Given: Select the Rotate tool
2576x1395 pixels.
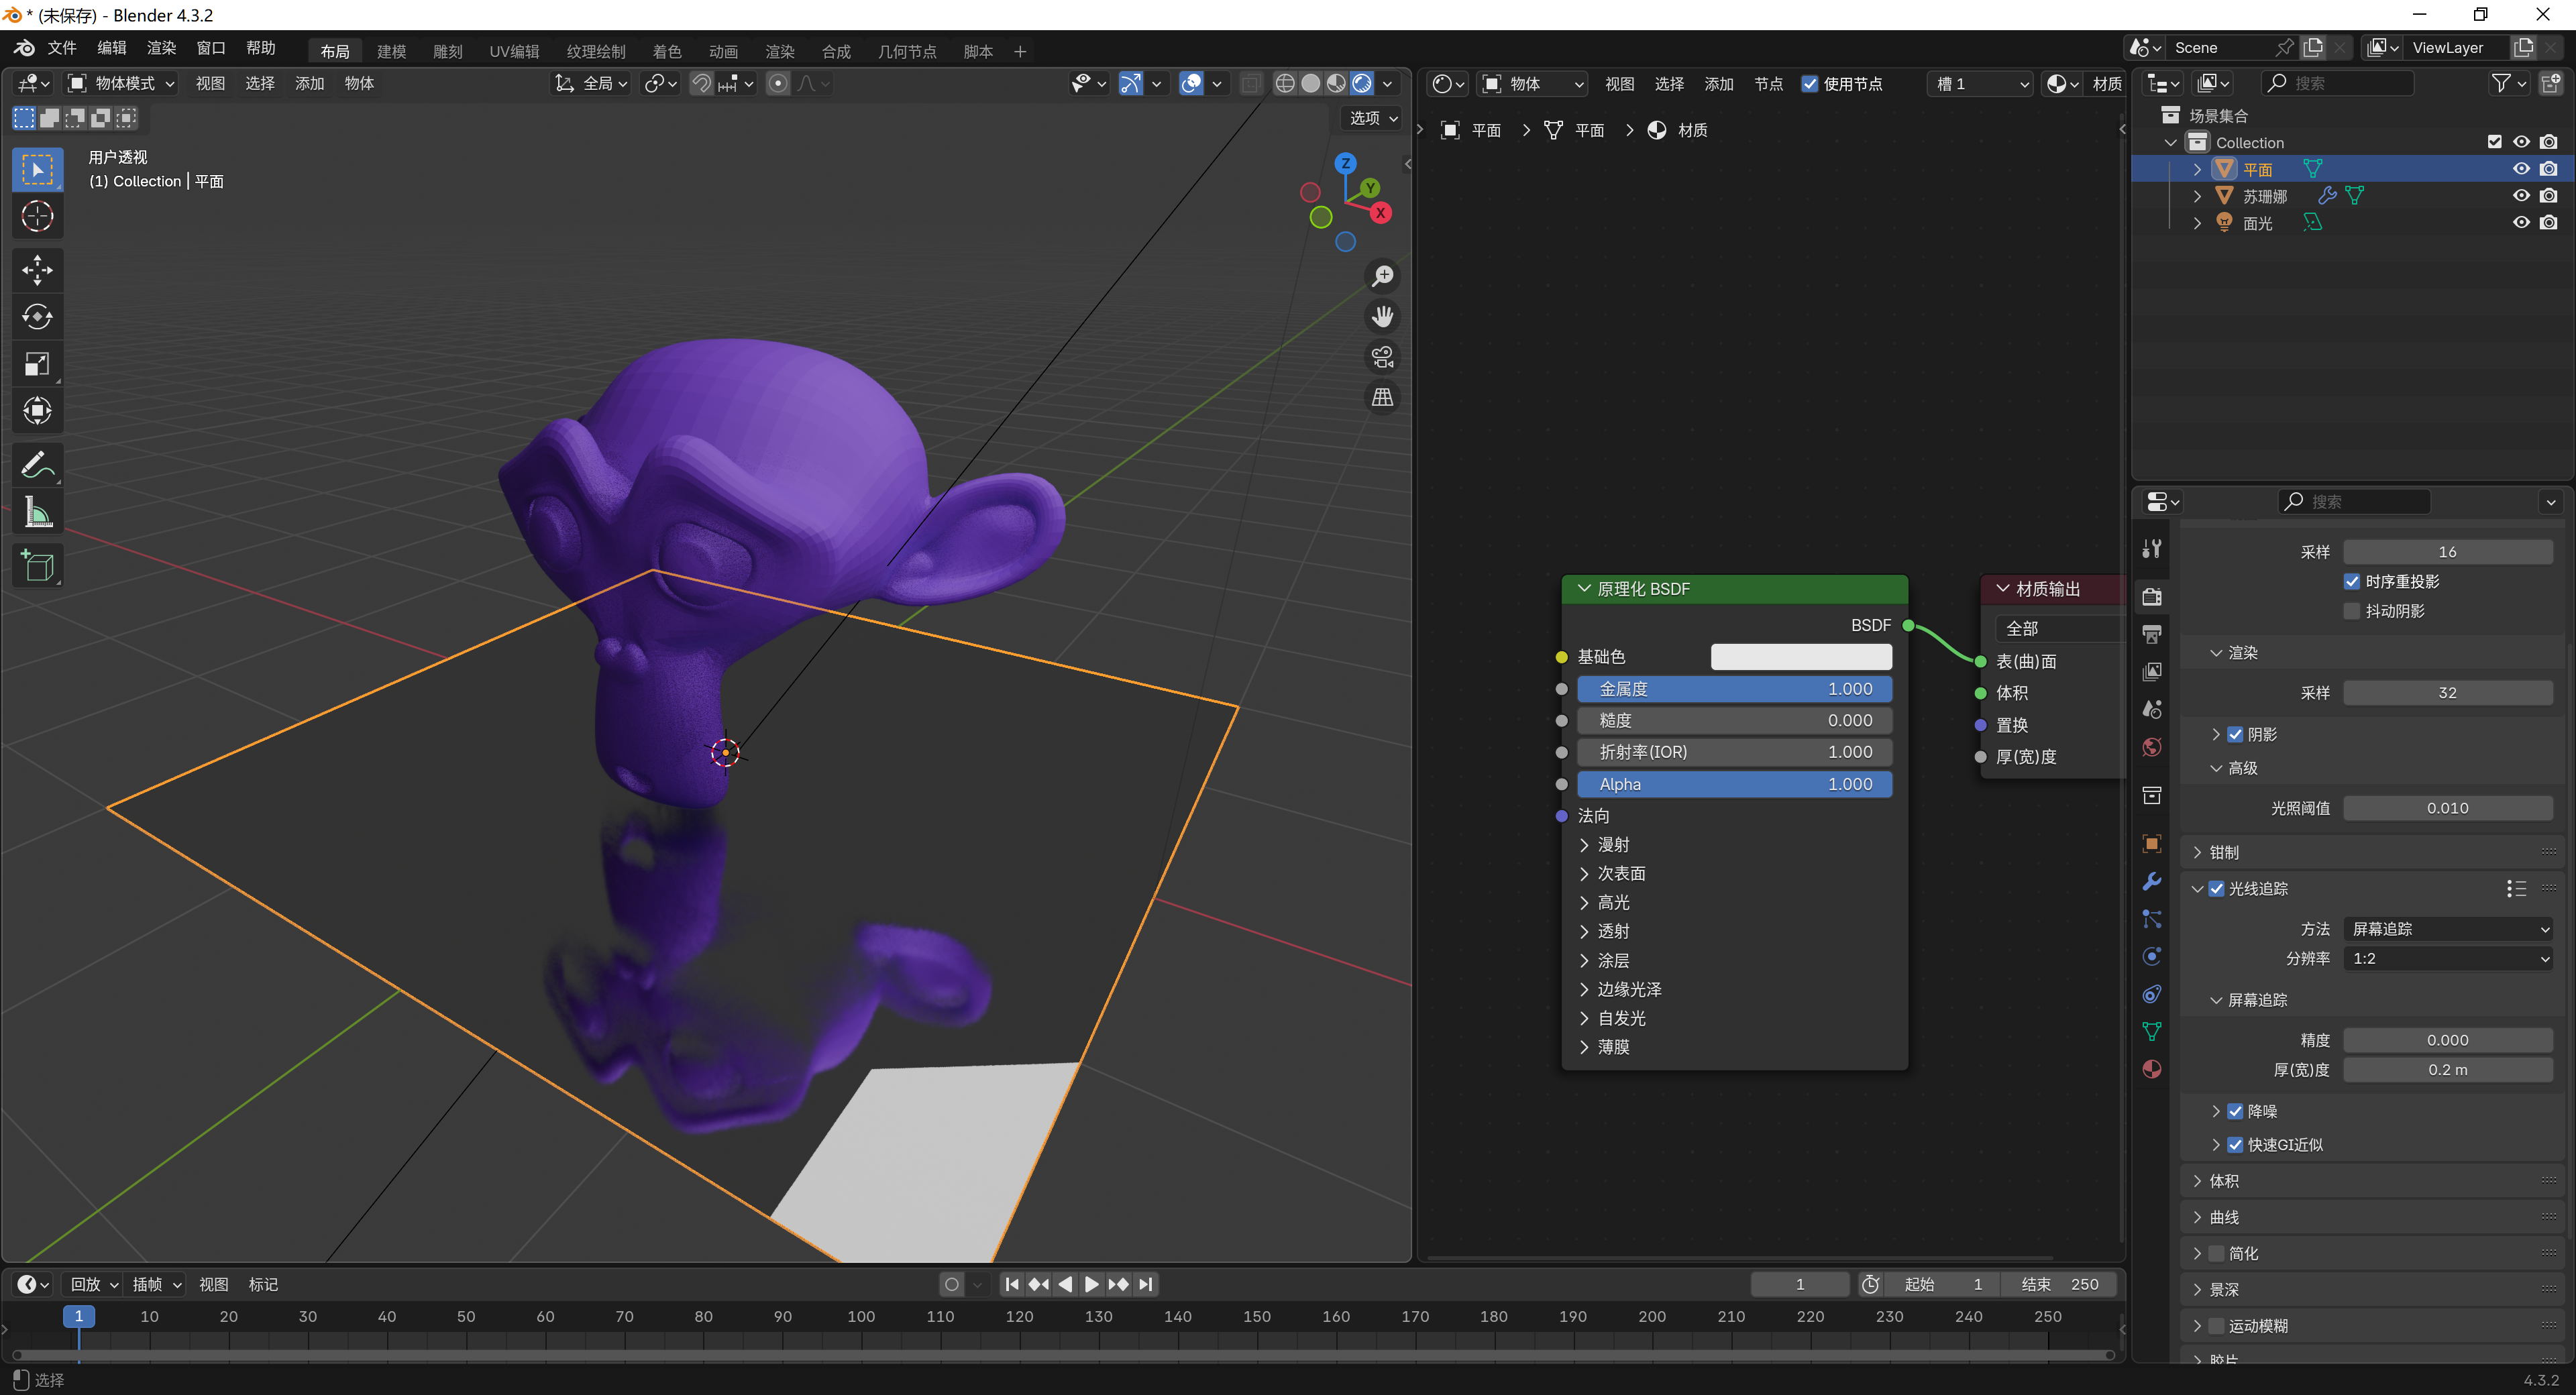Looking at the screenshot, I should [37, 317].
